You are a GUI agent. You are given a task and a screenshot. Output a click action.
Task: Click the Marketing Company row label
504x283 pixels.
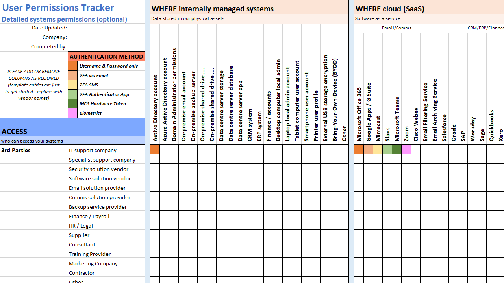tap(93, 263)
